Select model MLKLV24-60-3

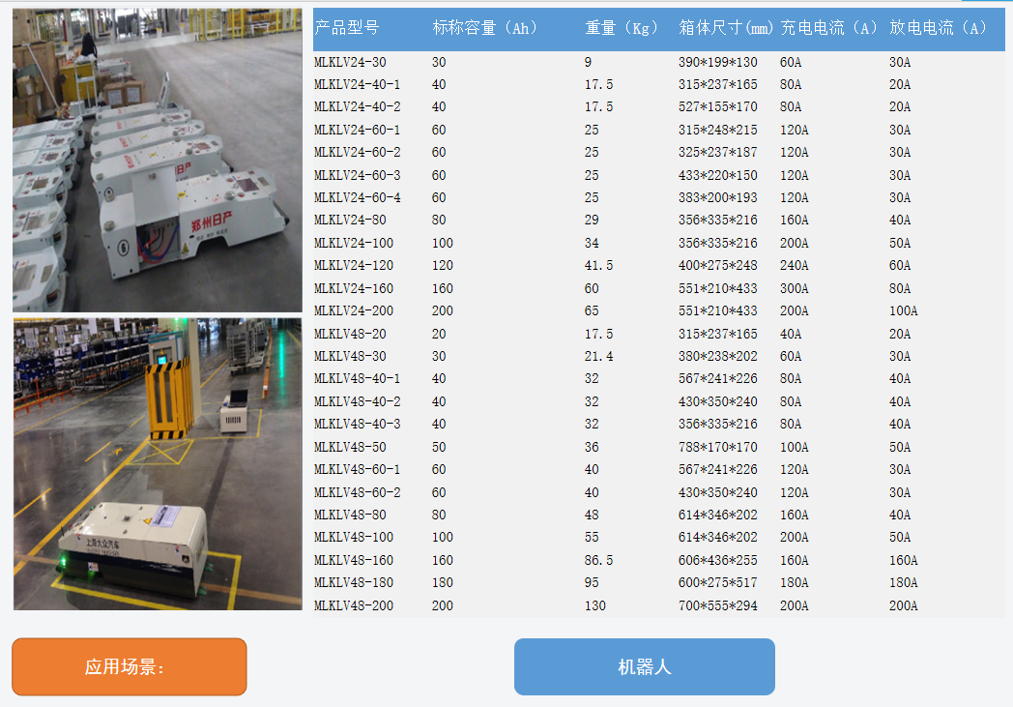pyautogui.click(x=358, y=175)
